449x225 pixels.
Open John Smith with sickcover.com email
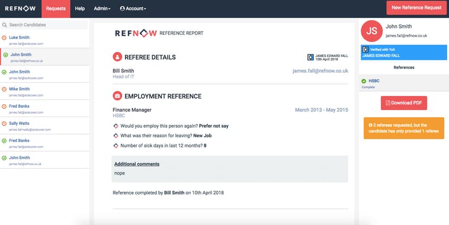click(x=44, y=74)
